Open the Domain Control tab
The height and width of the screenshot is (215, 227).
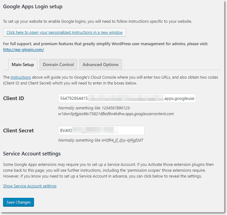click(58, 64)
